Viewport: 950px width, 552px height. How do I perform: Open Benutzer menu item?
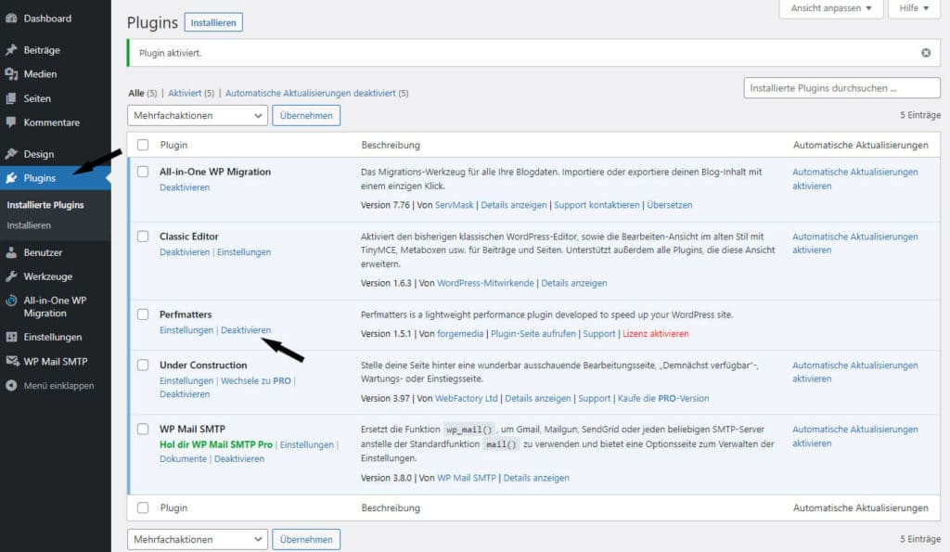pyautogui.click(x=43, y=252)
